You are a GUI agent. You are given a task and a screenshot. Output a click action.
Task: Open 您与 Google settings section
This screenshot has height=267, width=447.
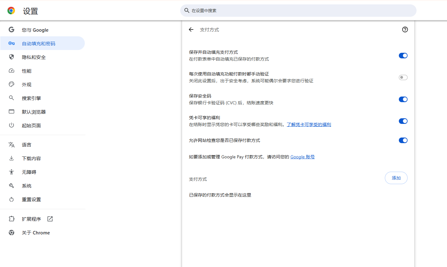[x=43, y=30]
